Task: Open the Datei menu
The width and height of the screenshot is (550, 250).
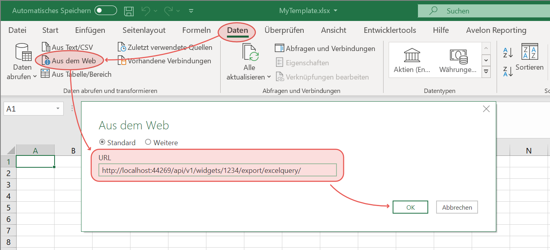Action: tap(17, 30)
